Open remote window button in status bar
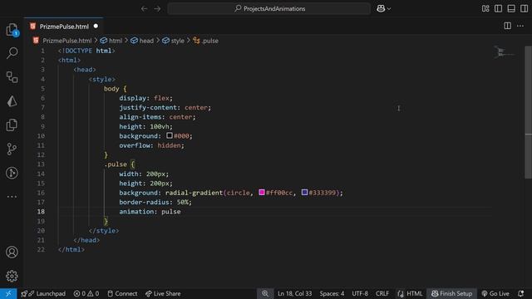The image size is (532, 299). 8,293
